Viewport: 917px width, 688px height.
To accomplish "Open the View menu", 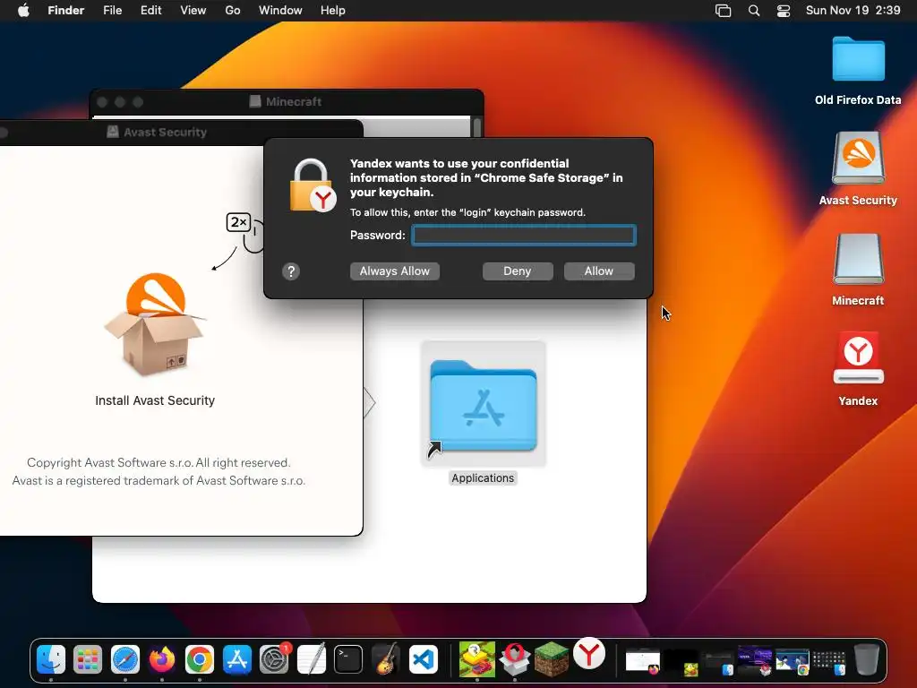I will pos(193,10).
